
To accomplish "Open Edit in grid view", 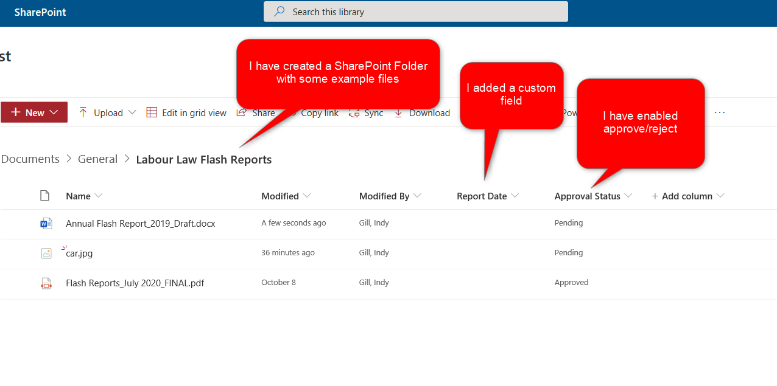I will click(151, 112).
